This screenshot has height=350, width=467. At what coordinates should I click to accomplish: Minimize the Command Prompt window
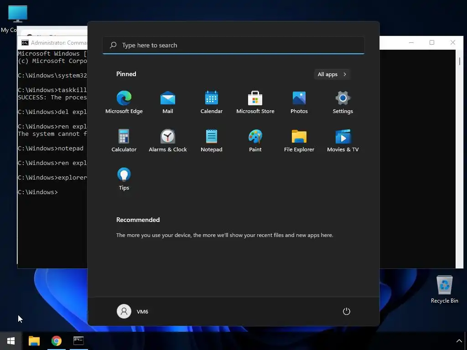pos(411,42)
